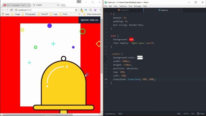Switch to the YouTube upload tab
Screen dimensions: 206x116
click(16, 5)
